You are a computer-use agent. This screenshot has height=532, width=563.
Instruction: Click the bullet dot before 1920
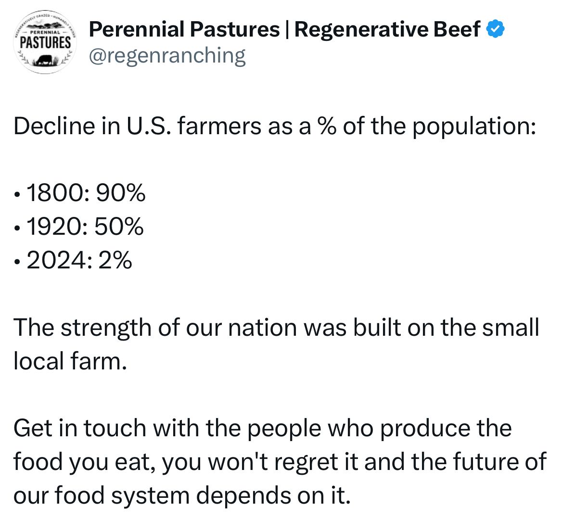[16, 228]
